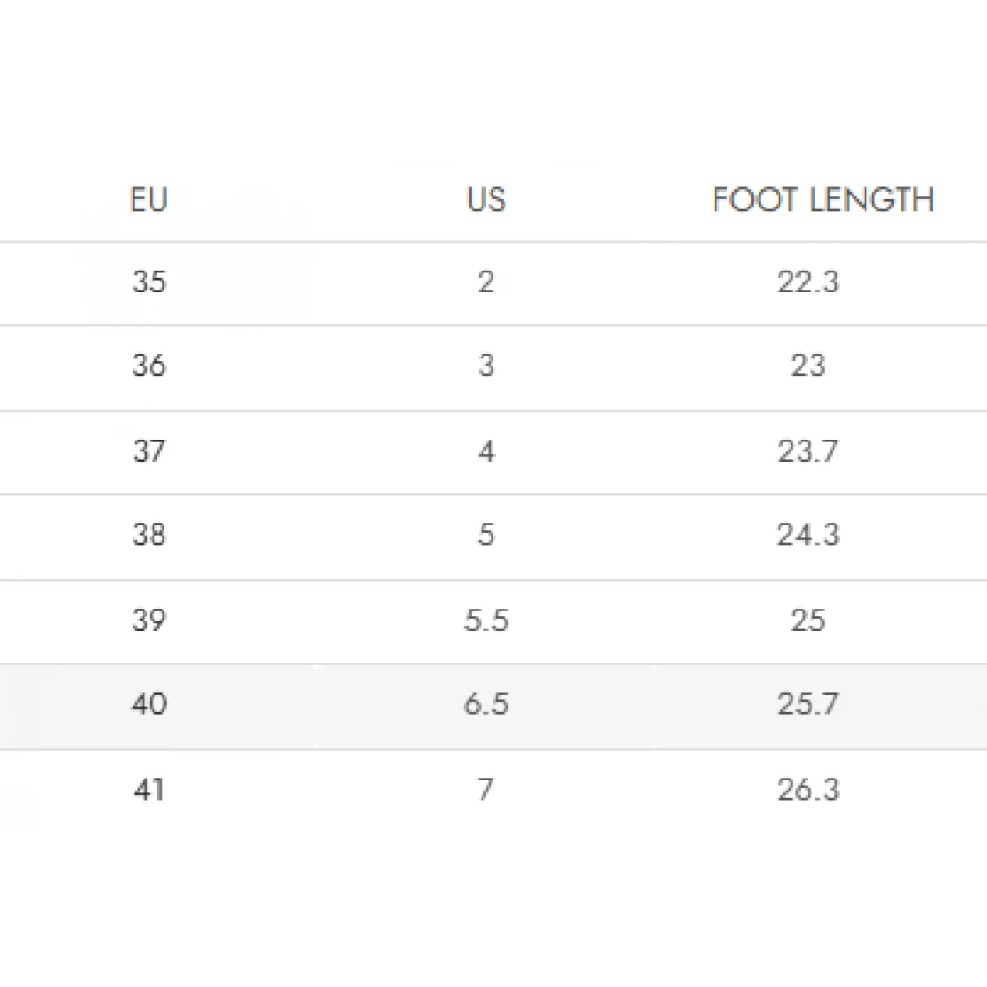Image resolution: width=987 pixels, height=987 pixels.
Task: Click the US column header
Action: [x=485, y=200]
